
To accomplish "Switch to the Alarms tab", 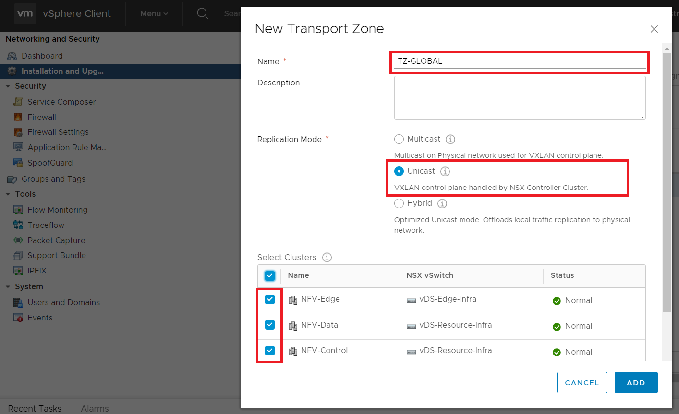I will point(95,409).
